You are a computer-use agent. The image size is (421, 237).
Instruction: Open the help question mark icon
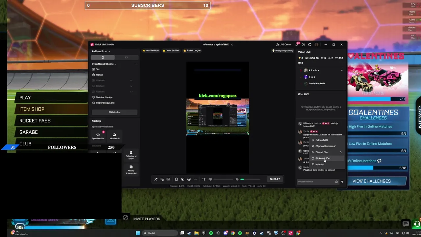[303, 44]
